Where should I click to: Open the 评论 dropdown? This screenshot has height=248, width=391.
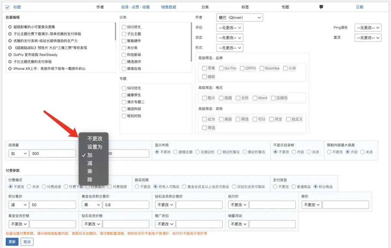click(x=230, y=28)
